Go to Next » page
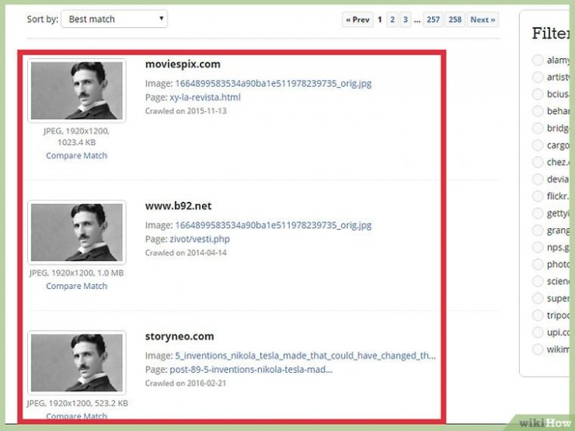The height and width of the screenshot is (431, 575). tap(483, 19)
